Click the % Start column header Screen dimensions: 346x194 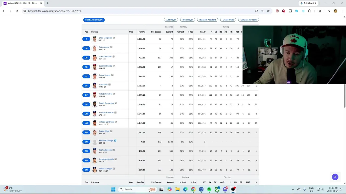[181, 32]
